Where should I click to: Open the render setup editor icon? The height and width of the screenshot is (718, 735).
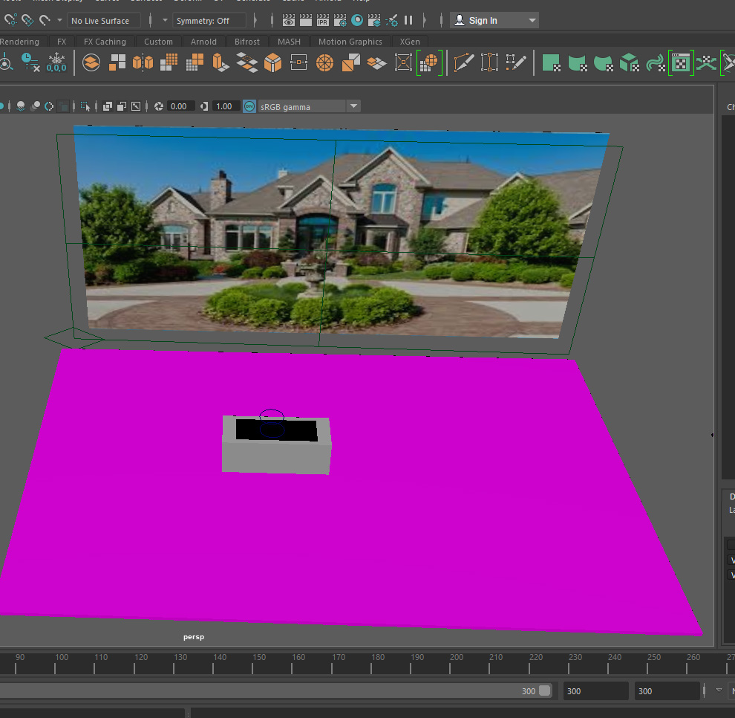[x=374, y=20]
